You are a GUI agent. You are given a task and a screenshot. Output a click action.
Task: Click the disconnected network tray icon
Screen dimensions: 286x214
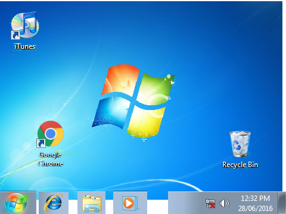[210, 203]
